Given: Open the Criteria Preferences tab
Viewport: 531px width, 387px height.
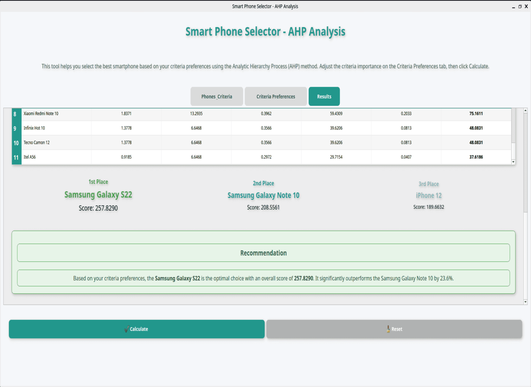Looking at the screenshot, I should pyautogui.click(x=275, y=96).
